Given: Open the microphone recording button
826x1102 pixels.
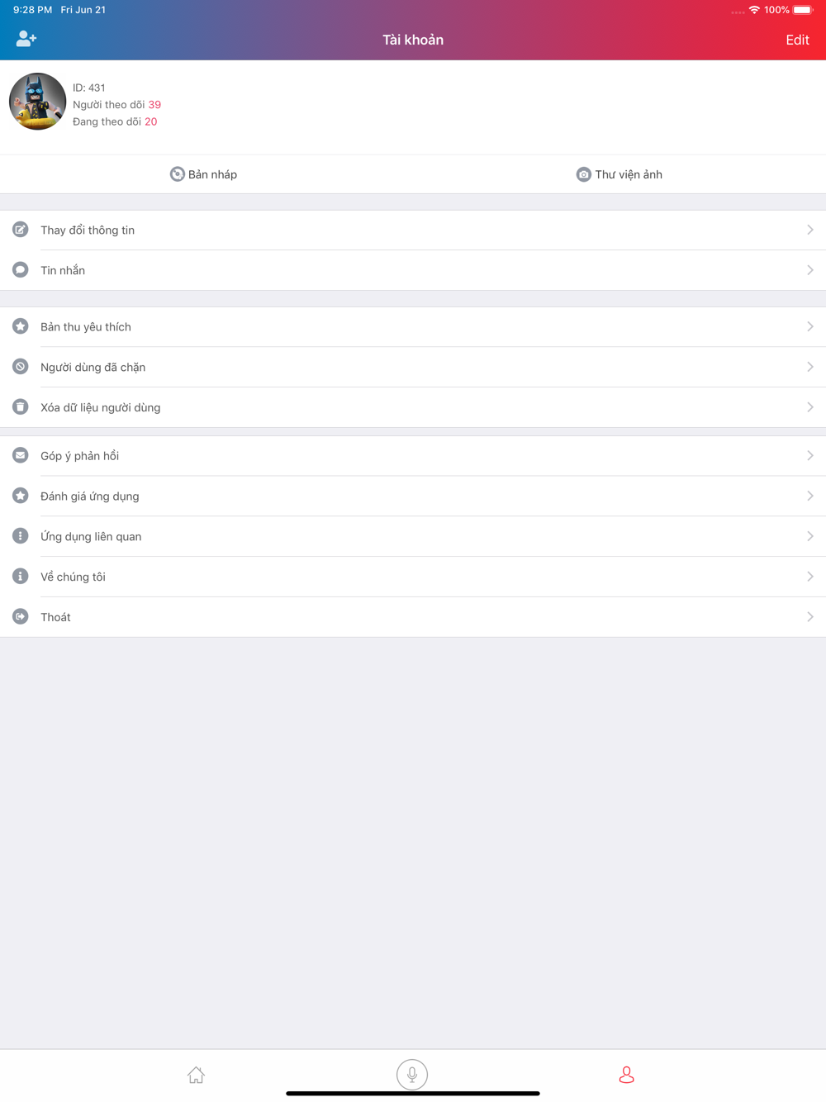Looking at the screenshot, I should tap(412, 1075).
